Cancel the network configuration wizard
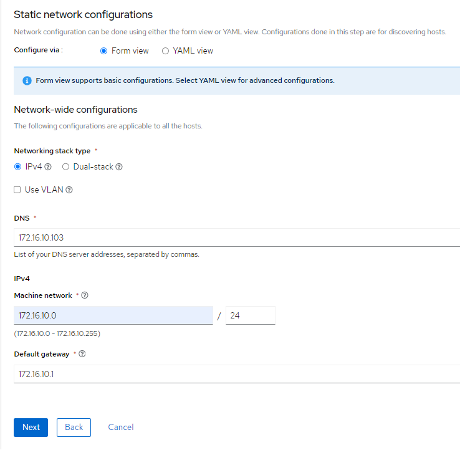Image resolution: width=460 pixels, height=450 pixels. [121, 428]
